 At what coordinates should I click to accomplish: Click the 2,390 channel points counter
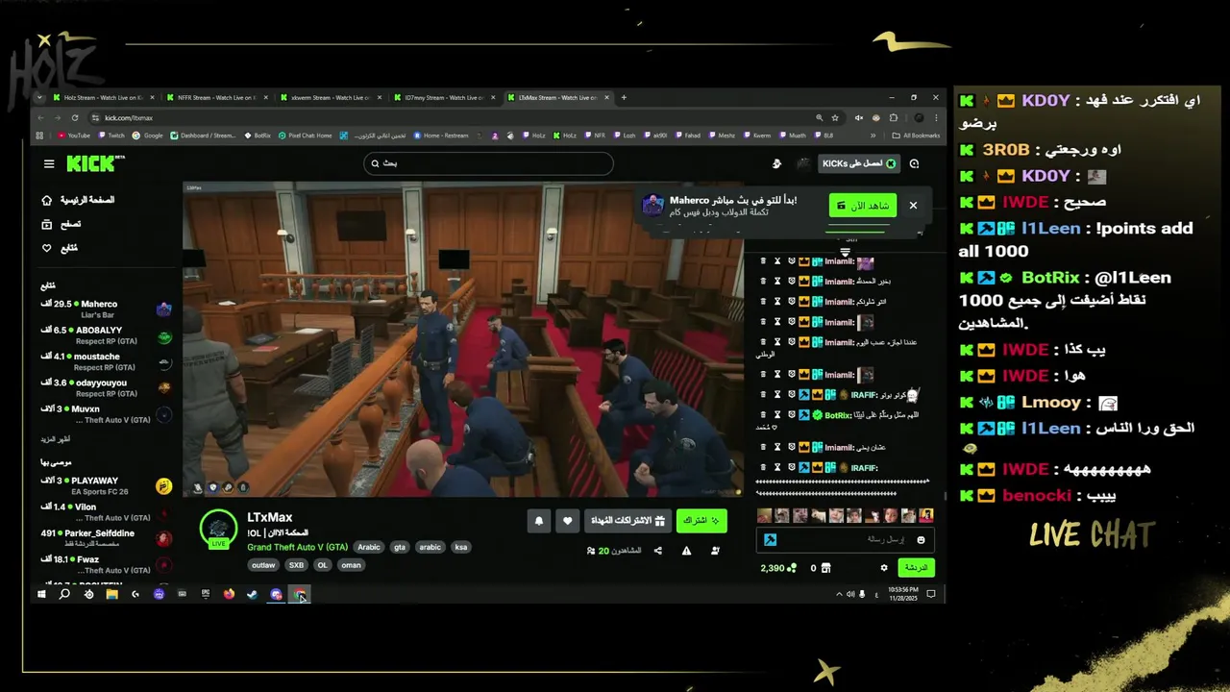click(778, 568)
